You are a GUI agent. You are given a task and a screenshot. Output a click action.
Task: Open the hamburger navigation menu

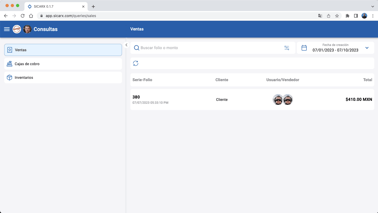(x=7, y=29)
